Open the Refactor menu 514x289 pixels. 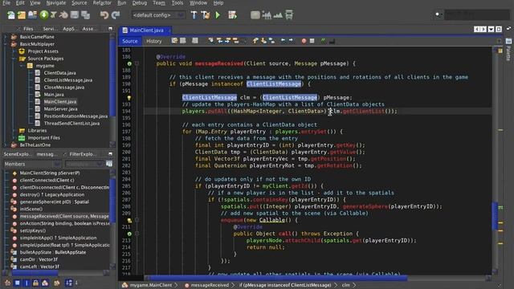click(102, 3)
